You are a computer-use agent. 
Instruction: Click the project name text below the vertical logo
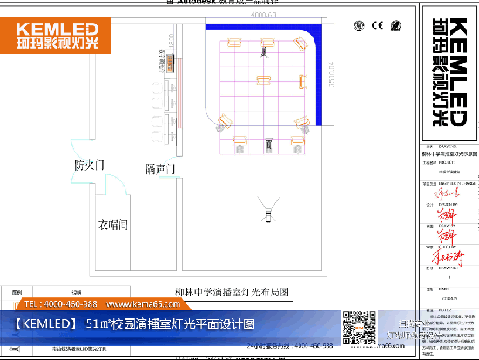pyautogui.click(x=449, y=153)
